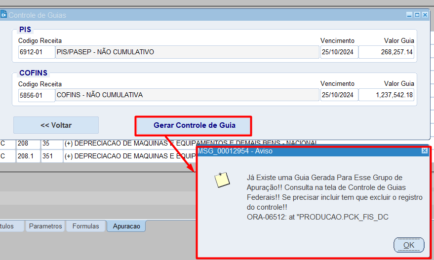The width and height of the screenshot is (434, 260).
Task: Minimize the Controle de Guias window
Action: click(x=409, y=15)
